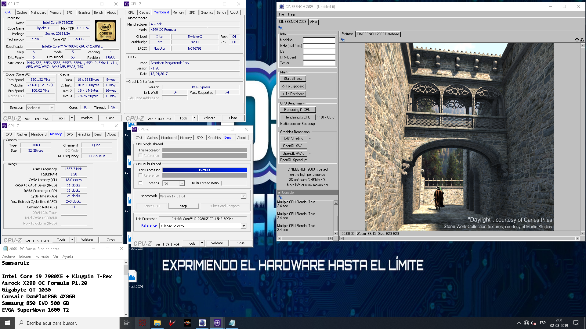Click the Notepad vertical scrollbar down arrow
This screenshot has width=586, height=329.
(x=126, y=314)
